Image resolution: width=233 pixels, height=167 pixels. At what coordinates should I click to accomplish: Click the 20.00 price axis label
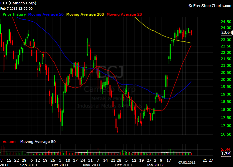point(226,79)
